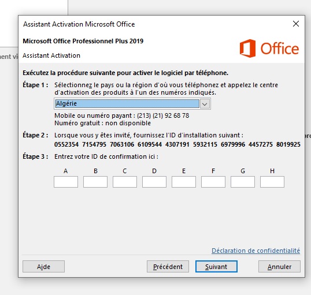Image resolution: width=311 pixels, height=295 pixels.
Task: Expand the country dropdown arrow
Action: coord(205,104)
